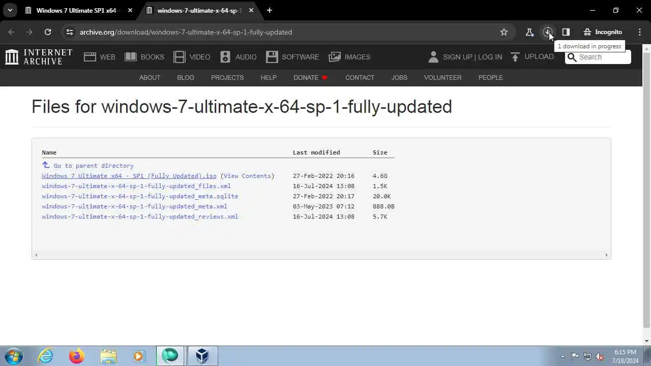The height and width of the screenshot is (366, 651).
Task: Click SIGN UP link
Action: pyautogui.click(x=457, y=57)
